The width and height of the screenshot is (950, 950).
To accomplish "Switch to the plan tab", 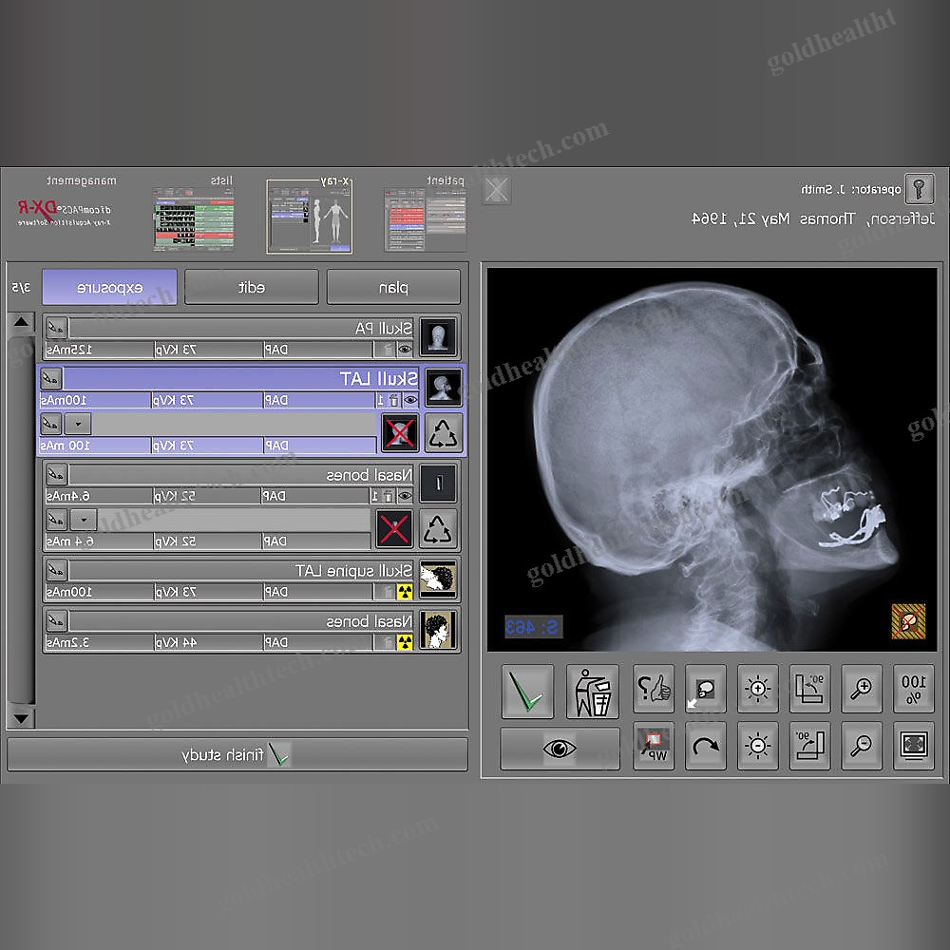I will pyautogui.click(x=393, y=287).
